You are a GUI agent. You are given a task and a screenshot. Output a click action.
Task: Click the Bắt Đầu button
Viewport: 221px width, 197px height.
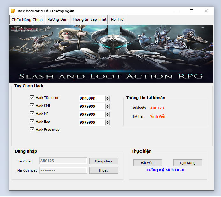[147, 163]
